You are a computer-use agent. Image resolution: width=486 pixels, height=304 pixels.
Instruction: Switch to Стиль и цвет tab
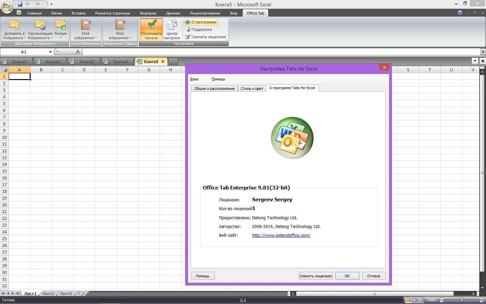click(x=252, y=88)
